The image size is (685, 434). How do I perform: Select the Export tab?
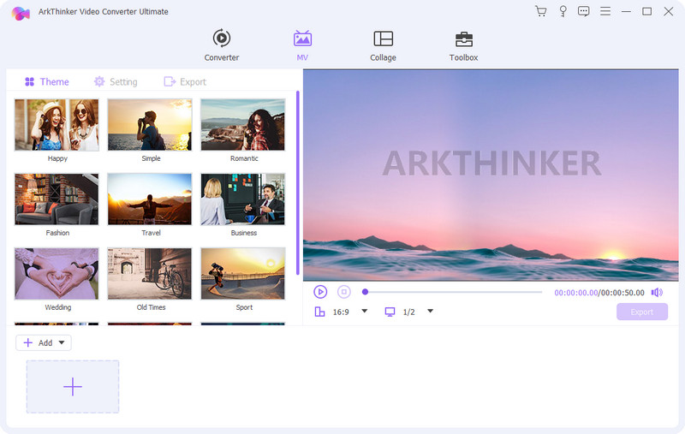[185, 81]
